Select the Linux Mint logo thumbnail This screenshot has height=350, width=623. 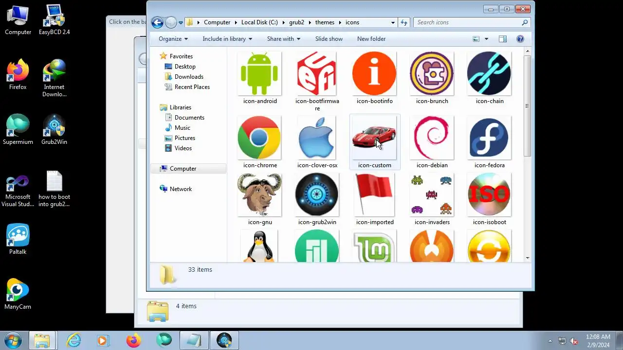click(374, 246)
